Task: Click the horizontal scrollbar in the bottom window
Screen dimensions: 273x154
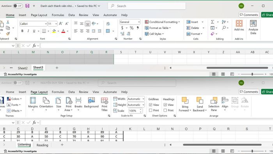Action: click(x=222, y=145)
